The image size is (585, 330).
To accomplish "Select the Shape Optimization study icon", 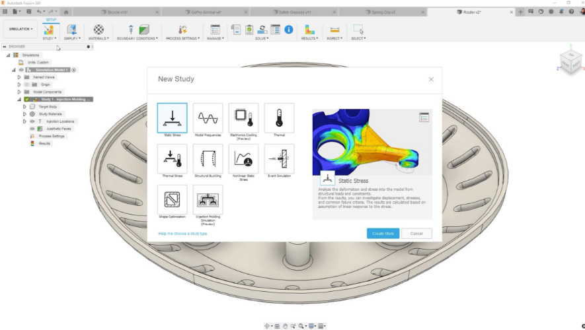I will pyautogui.click(x=172, y=199).
